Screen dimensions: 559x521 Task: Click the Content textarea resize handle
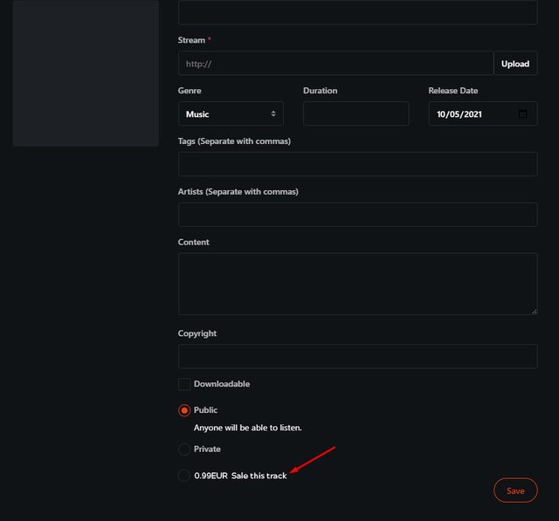click(534, 312)
